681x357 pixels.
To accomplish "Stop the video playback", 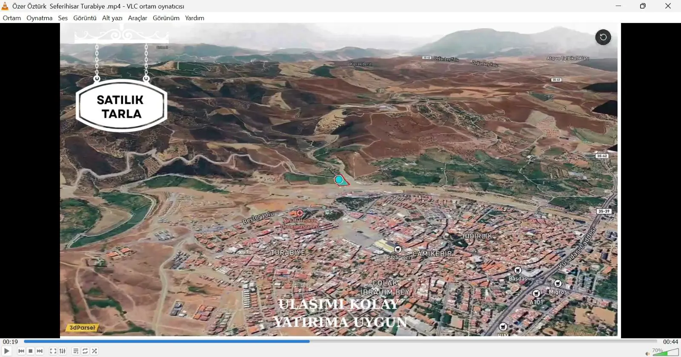I will click(31, 351).
